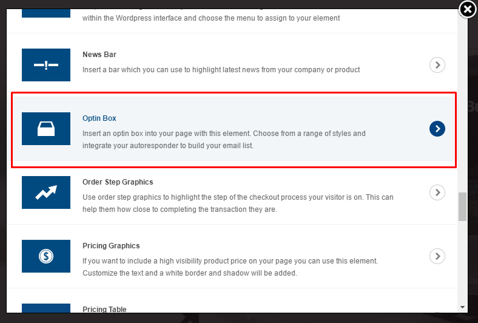Click the scrollbar thumb in element list
Viewport: 478px width, 323px height.
point(462,207)
